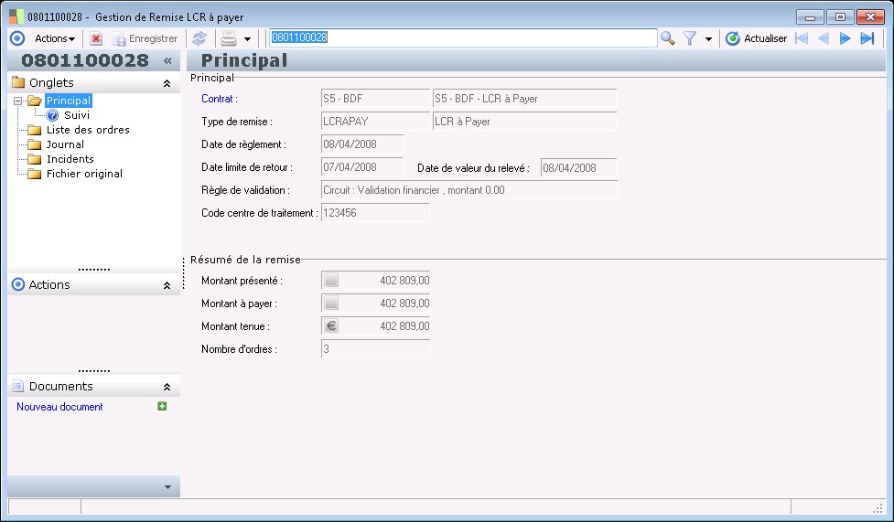This screenshot has width=894, height=522.
Task: Click the LCRAPAY type de remise field
Action: pos(375,121)
